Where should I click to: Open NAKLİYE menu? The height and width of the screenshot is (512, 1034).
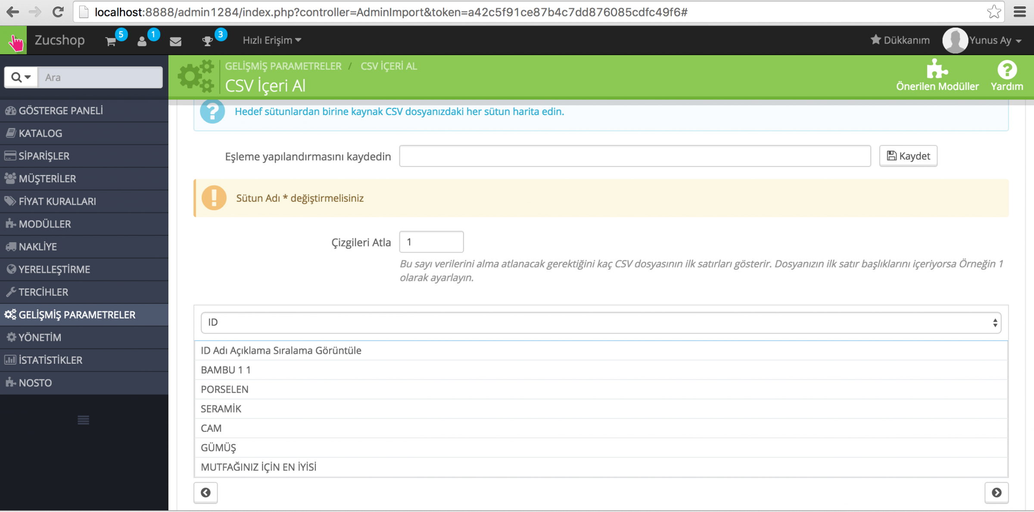(84, 247)
